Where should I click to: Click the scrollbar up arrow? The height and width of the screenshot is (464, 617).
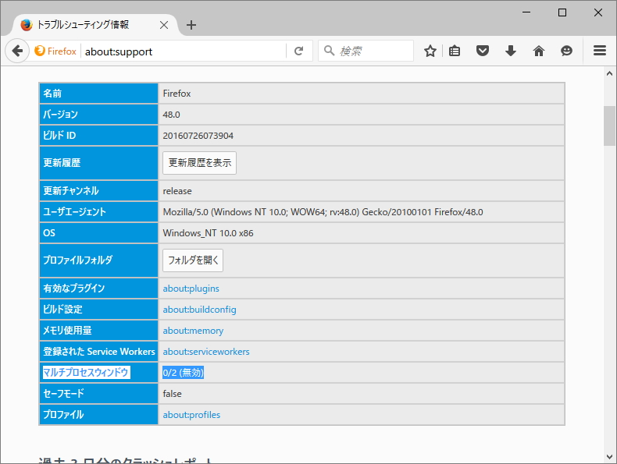(609, 73)
